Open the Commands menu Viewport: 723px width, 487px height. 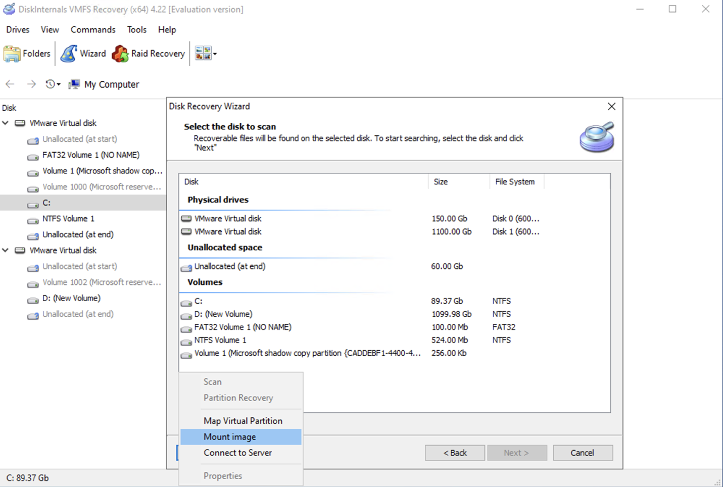click(93, 30)
